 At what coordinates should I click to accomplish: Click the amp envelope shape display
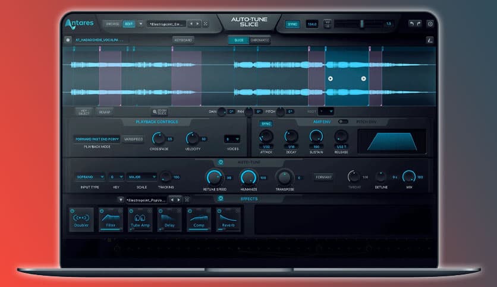click(392, 141)
